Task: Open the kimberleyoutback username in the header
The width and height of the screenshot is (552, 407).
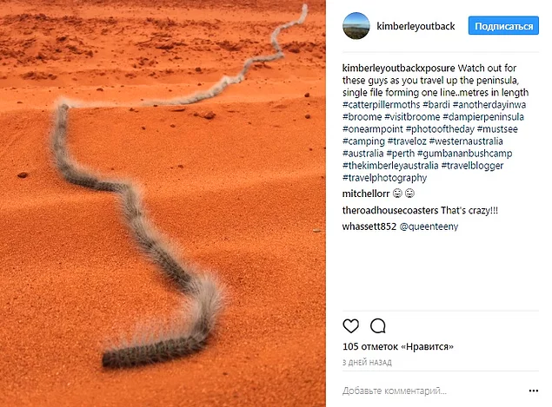Action: [x=416, y=26]
